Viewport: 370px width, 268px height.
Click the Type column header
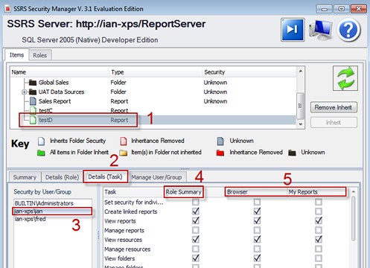[x=156, y=72]
